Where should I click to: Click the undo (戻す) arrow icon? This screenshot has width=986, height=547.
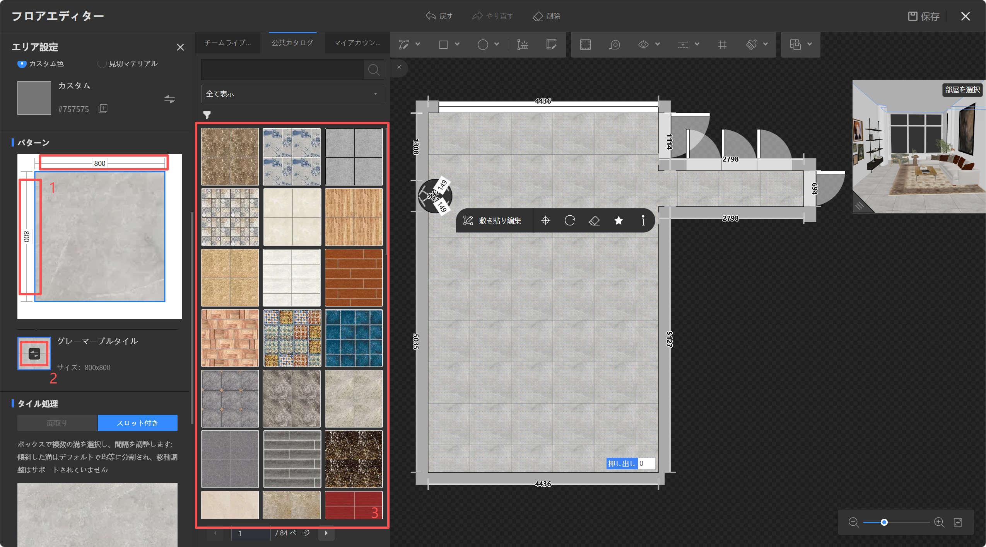[431, 16]
